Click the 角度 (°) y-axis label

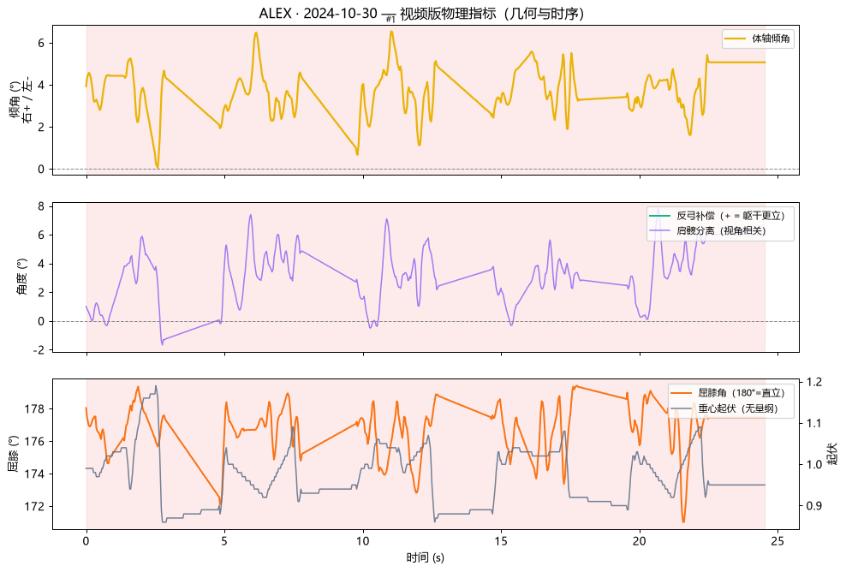pos(22,277)
